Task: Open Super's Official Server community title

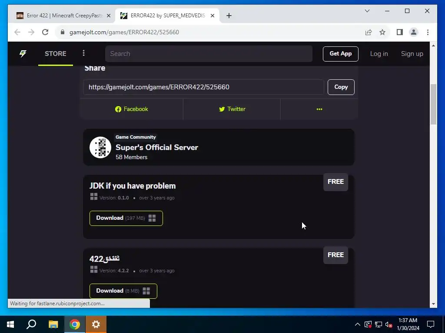Action: (x=156, y=147)
